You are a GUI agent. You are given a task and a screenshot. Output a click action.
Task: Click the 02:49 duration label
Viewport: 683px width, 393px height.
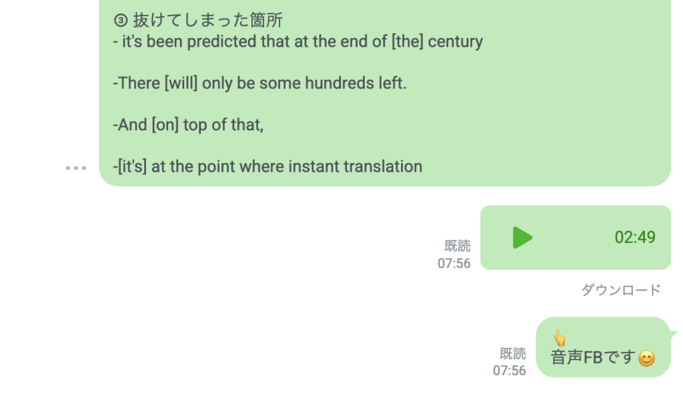tap(635, 237)
